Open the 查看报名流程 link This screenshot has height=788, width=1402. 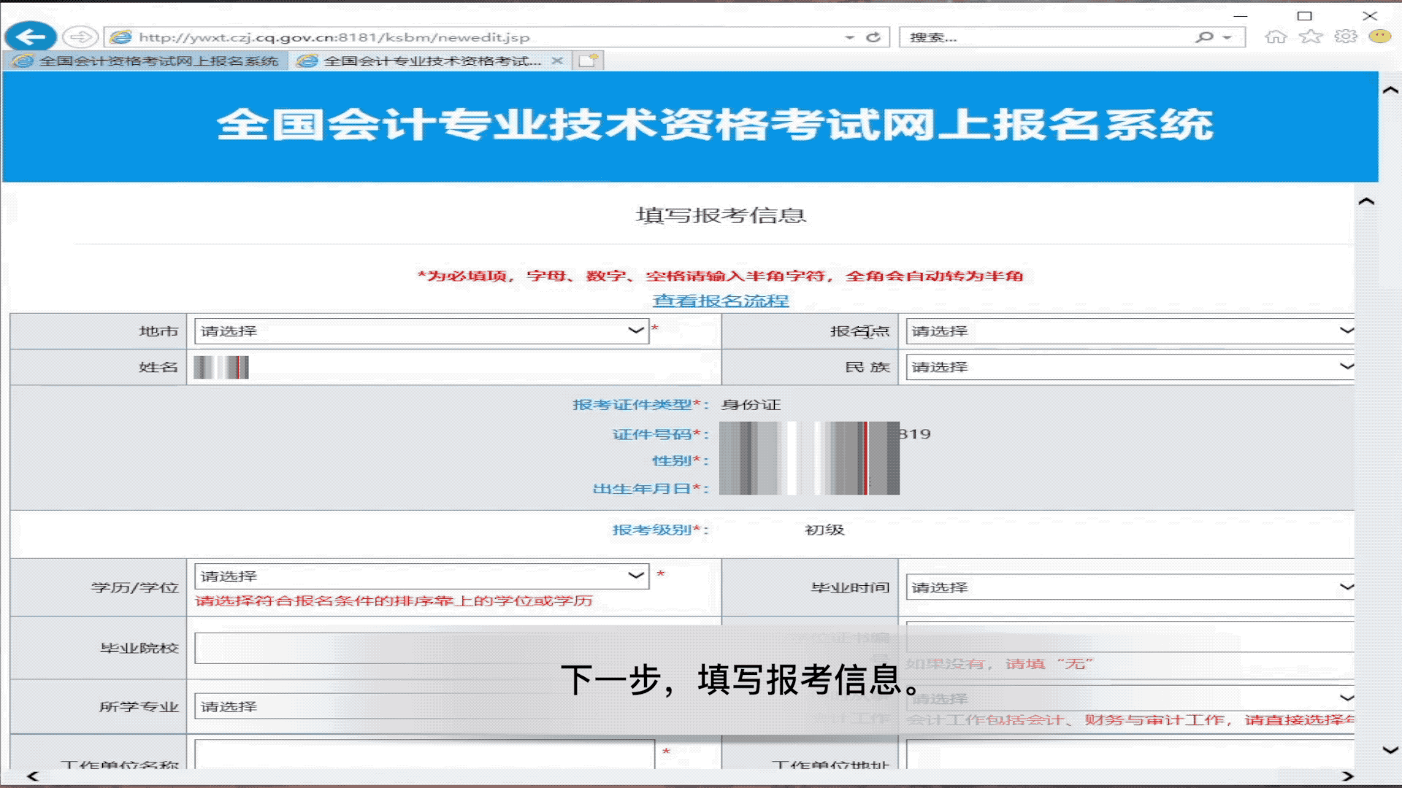[x=721, y=300]
